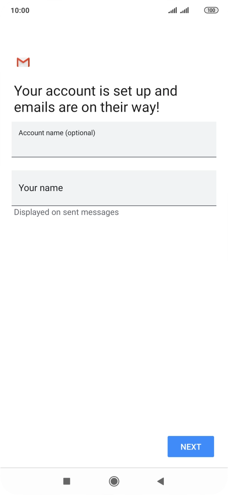Tap the Displayed on sent messages hint
The width and height of the screenshot is (228, 495).
click(x=66, y=212)
